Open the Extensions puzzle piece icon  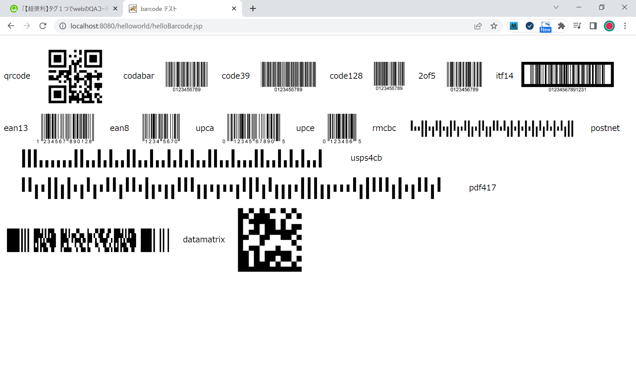coord(561,26)
